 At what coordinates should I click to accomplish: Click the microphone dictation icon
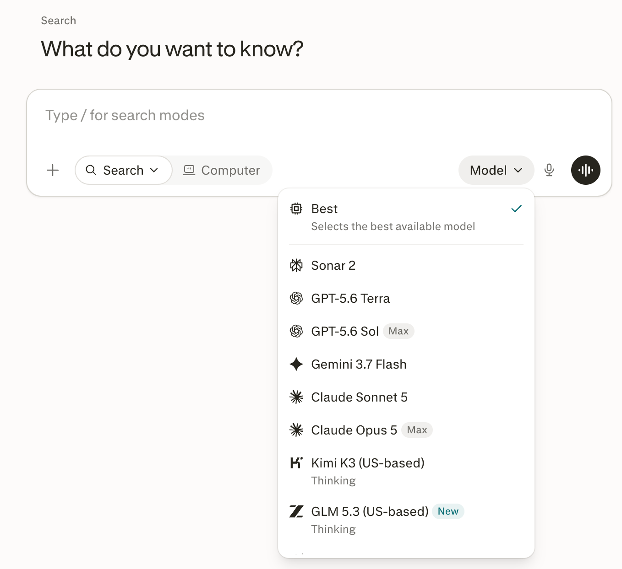click(549, 170)
